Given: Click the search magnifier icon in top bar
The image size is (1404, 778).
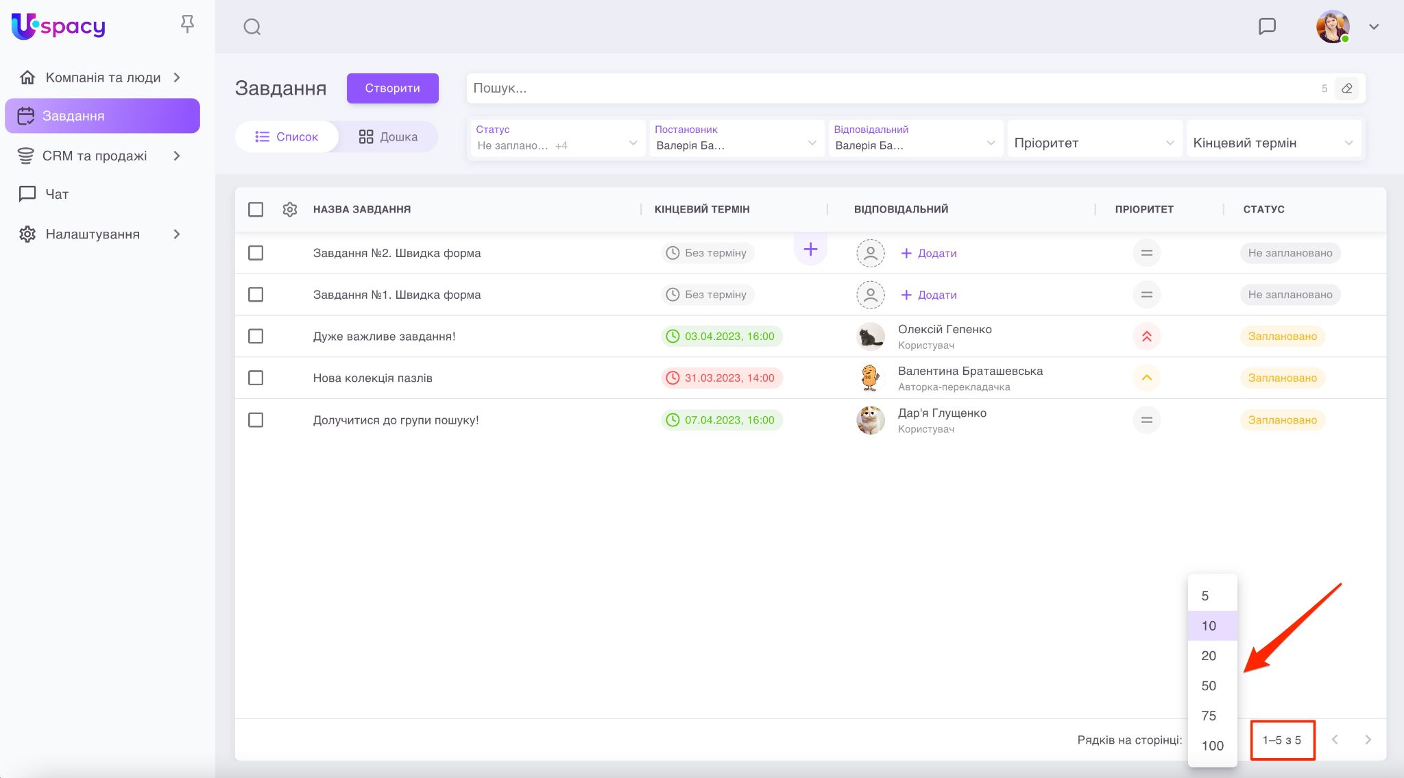Looking at the screenshot, I should coord(252,27).
